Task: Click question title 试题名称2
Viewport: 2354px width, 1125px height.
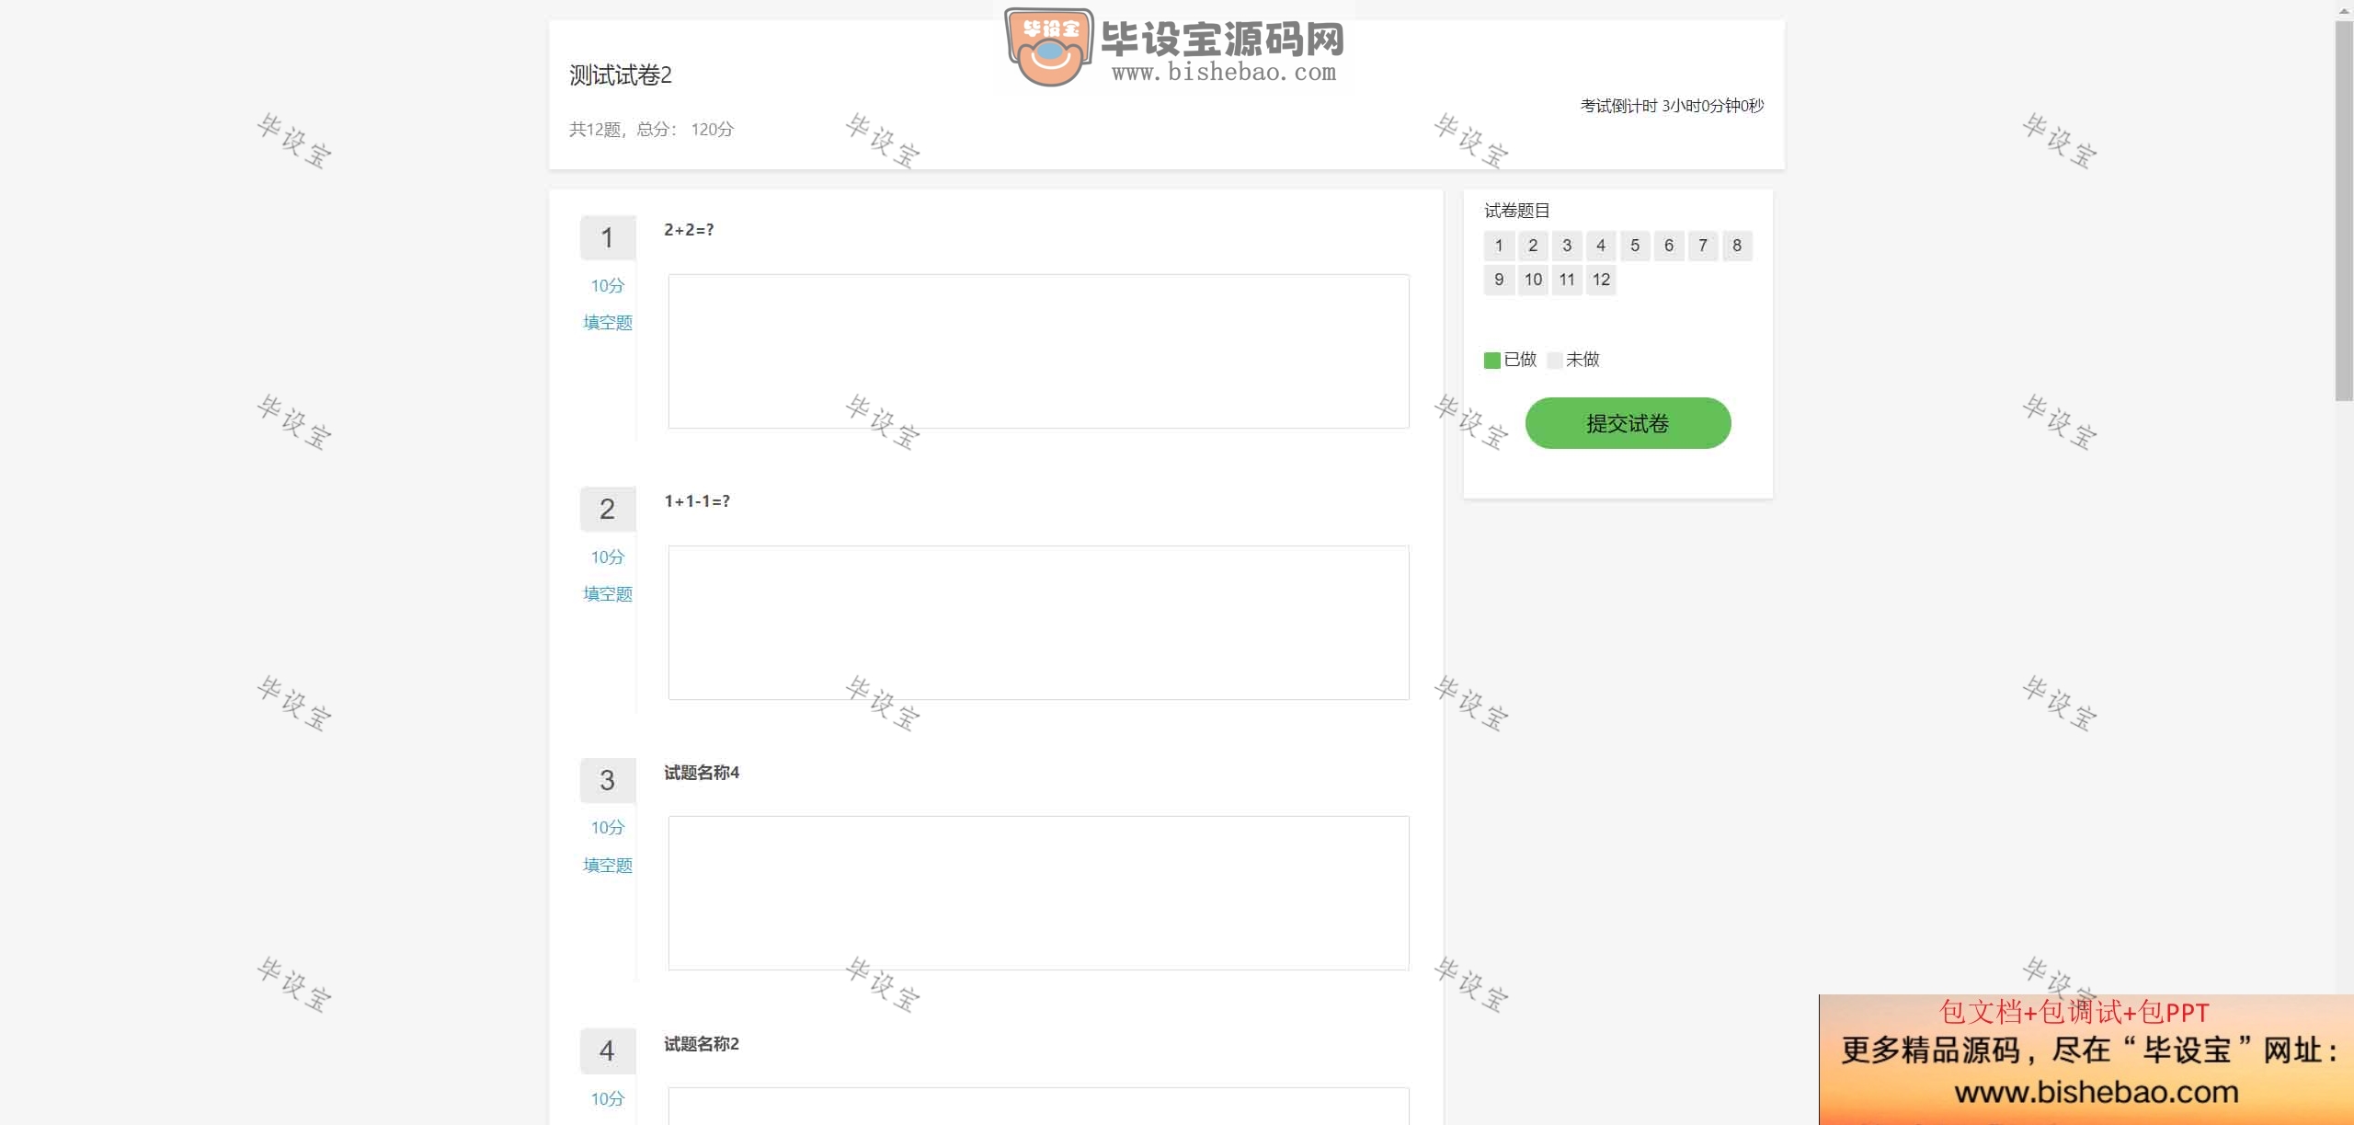Action: 702,1044
